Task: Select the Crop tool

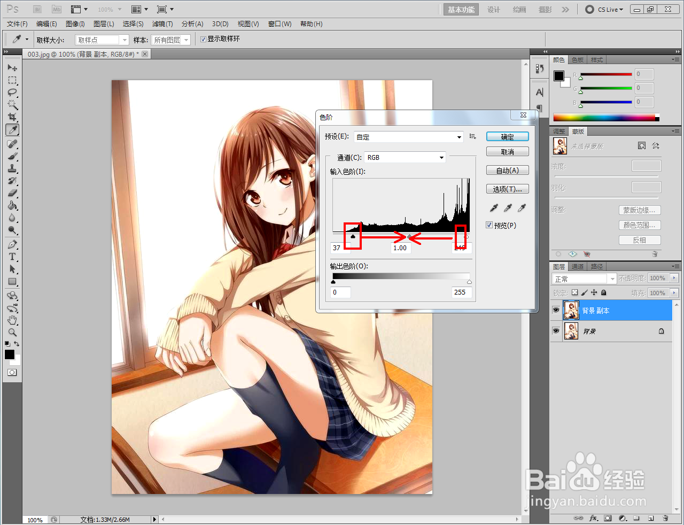Action: [12, 117]
